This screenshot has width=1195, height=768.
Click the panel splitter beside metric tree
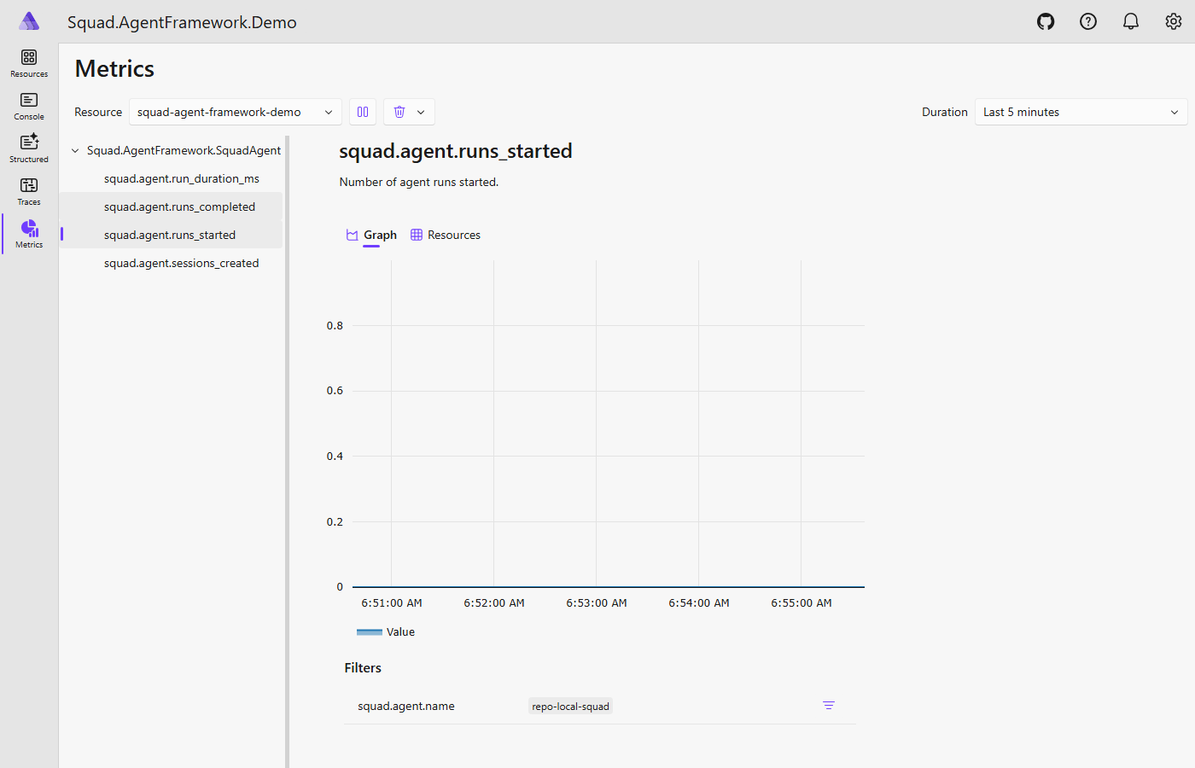(x=287, y=451)
